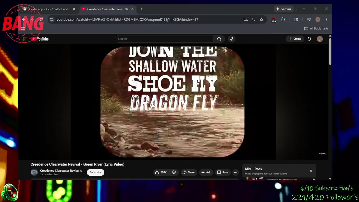This screenshot has height=202, width=359.
Task: Open the apps grid icon in bookmarks bar
Action: coord(23,29)
